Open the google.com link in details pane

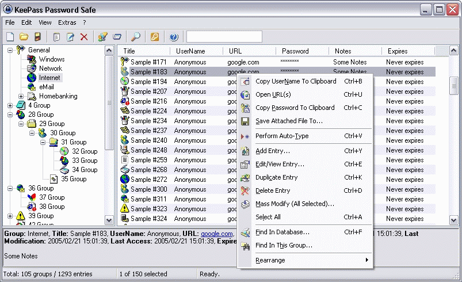tap(216, 234)
